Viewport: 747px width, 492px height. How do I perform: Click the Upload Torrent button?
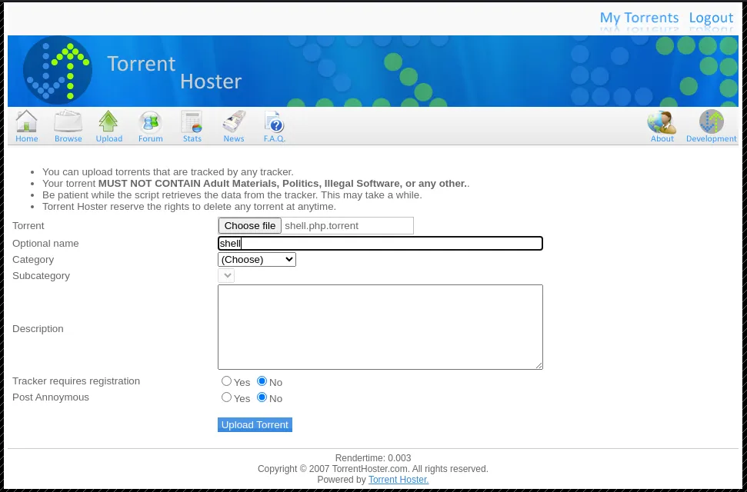coord(255,425)
